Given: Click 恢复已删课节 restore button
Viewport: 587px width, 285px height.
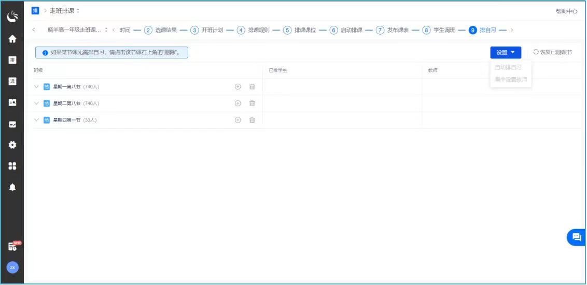Looking at the screenshot, I should [x=552, y=52].
